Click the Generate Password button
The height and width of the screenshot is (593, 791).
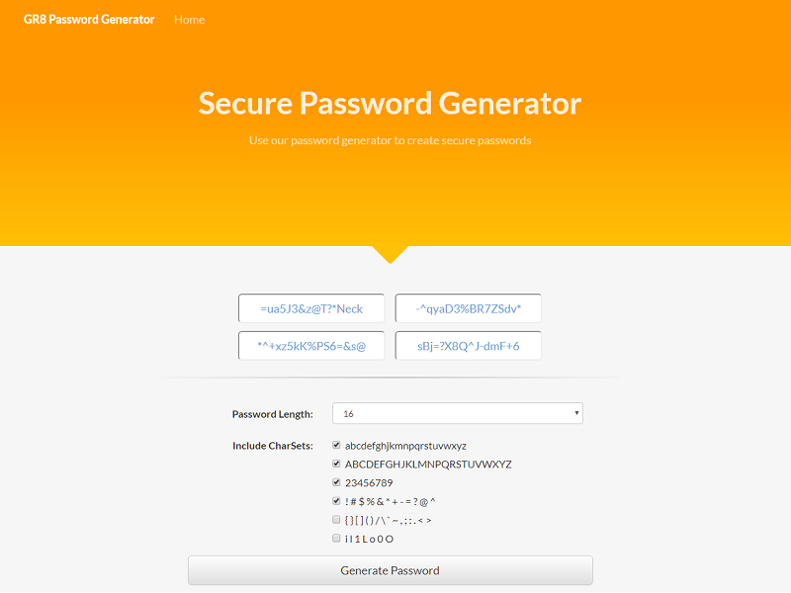coord(390,570)
